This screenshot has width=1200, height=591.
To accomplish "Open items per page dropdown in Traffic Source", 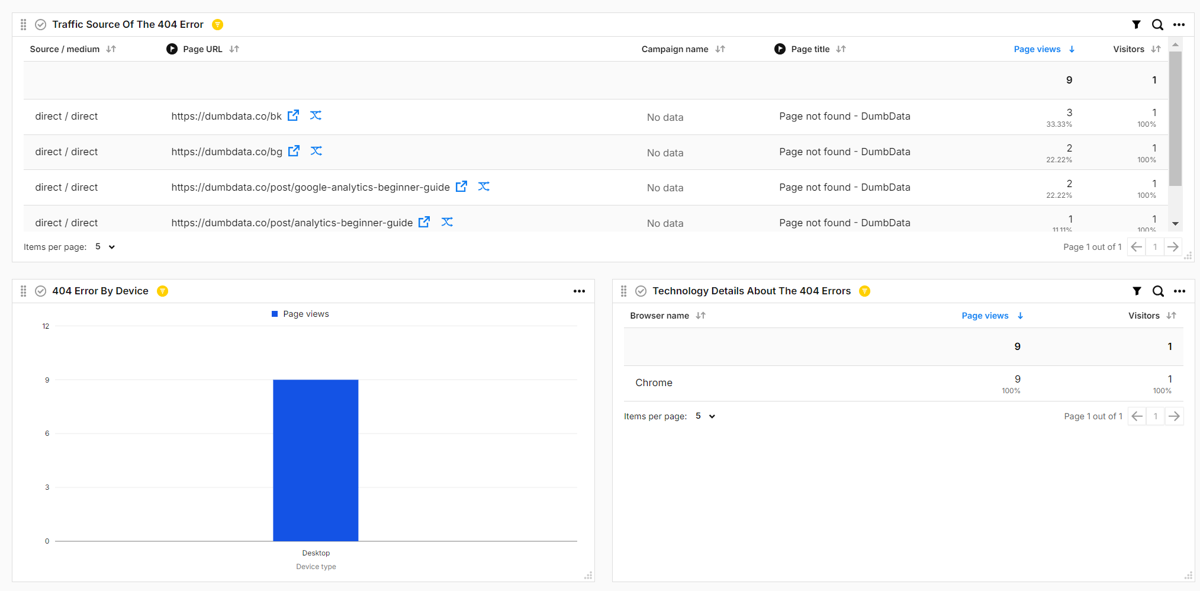I will pos(105,247).
